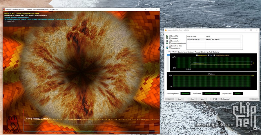The image size is (261, 135).
Task: Click the grayed-out Start button
Action: (169, 99)
